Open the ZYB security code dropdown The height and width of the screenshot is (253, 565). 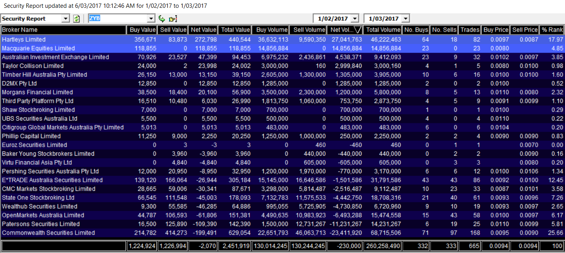[x=151, y=19]
